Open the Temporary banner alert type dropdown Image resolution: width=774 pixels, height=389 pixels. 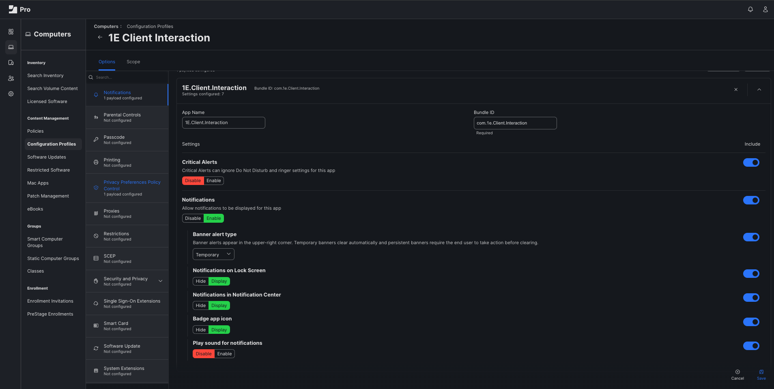(x=213, y=254)
